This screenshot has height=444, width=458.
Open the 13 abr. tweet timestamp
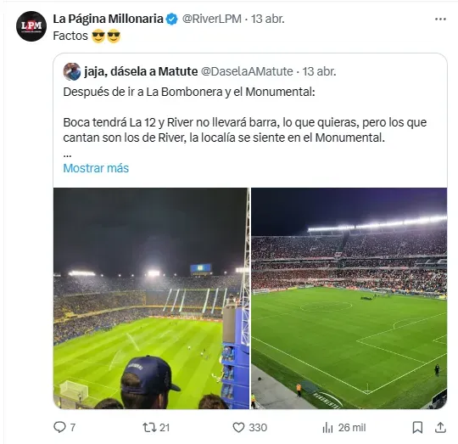pyautogui.click(x=268, y=19)
